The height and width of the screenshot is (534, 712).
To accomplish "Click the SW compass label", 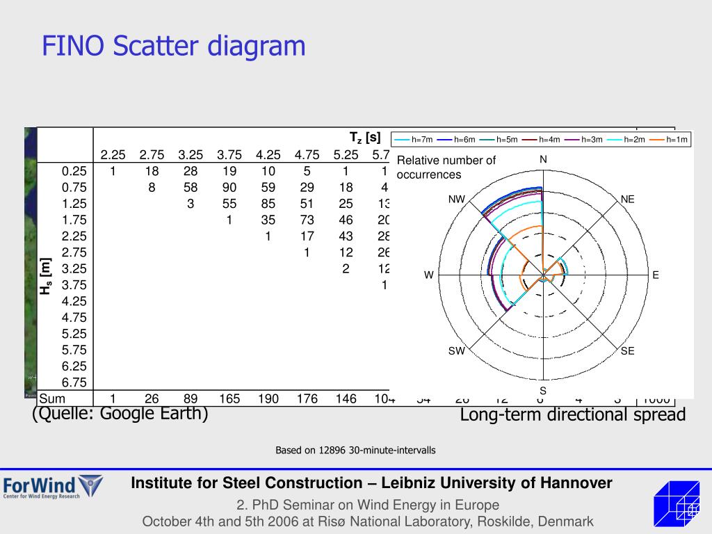I will click(456, 351).
